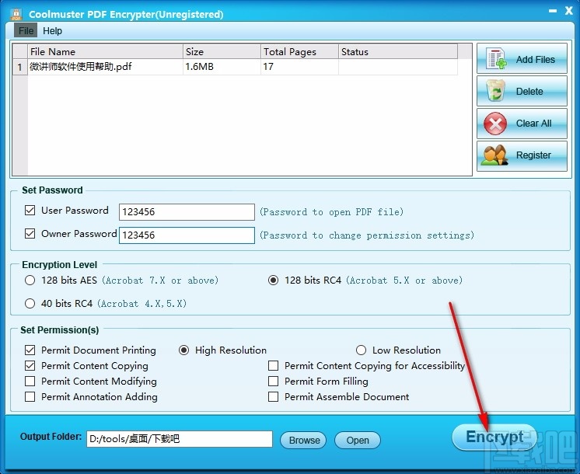Start encryption with the Encrypt button
This screenshot has height=474, width=580.
[494, 437]
